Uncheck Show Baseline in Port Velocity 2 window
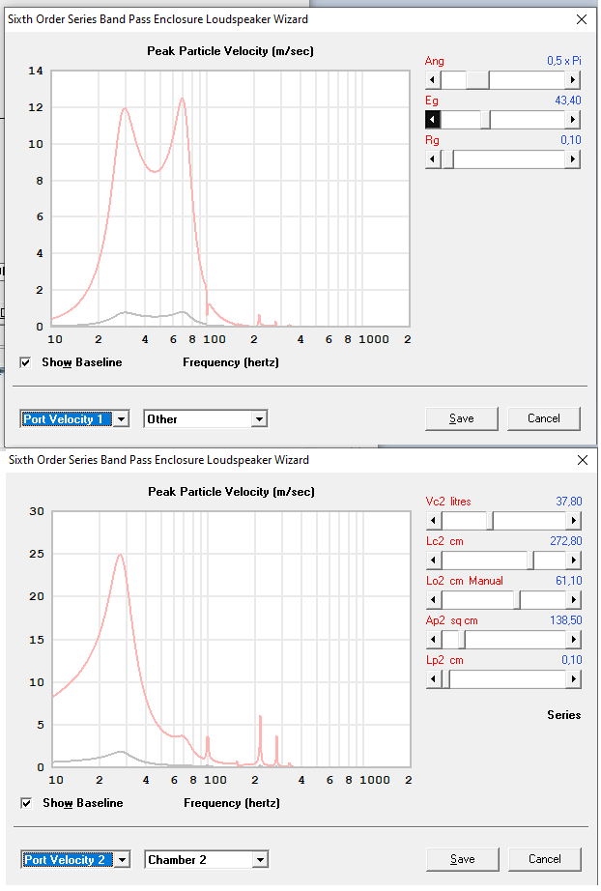The image size is (601, 891). coord(26,803)
